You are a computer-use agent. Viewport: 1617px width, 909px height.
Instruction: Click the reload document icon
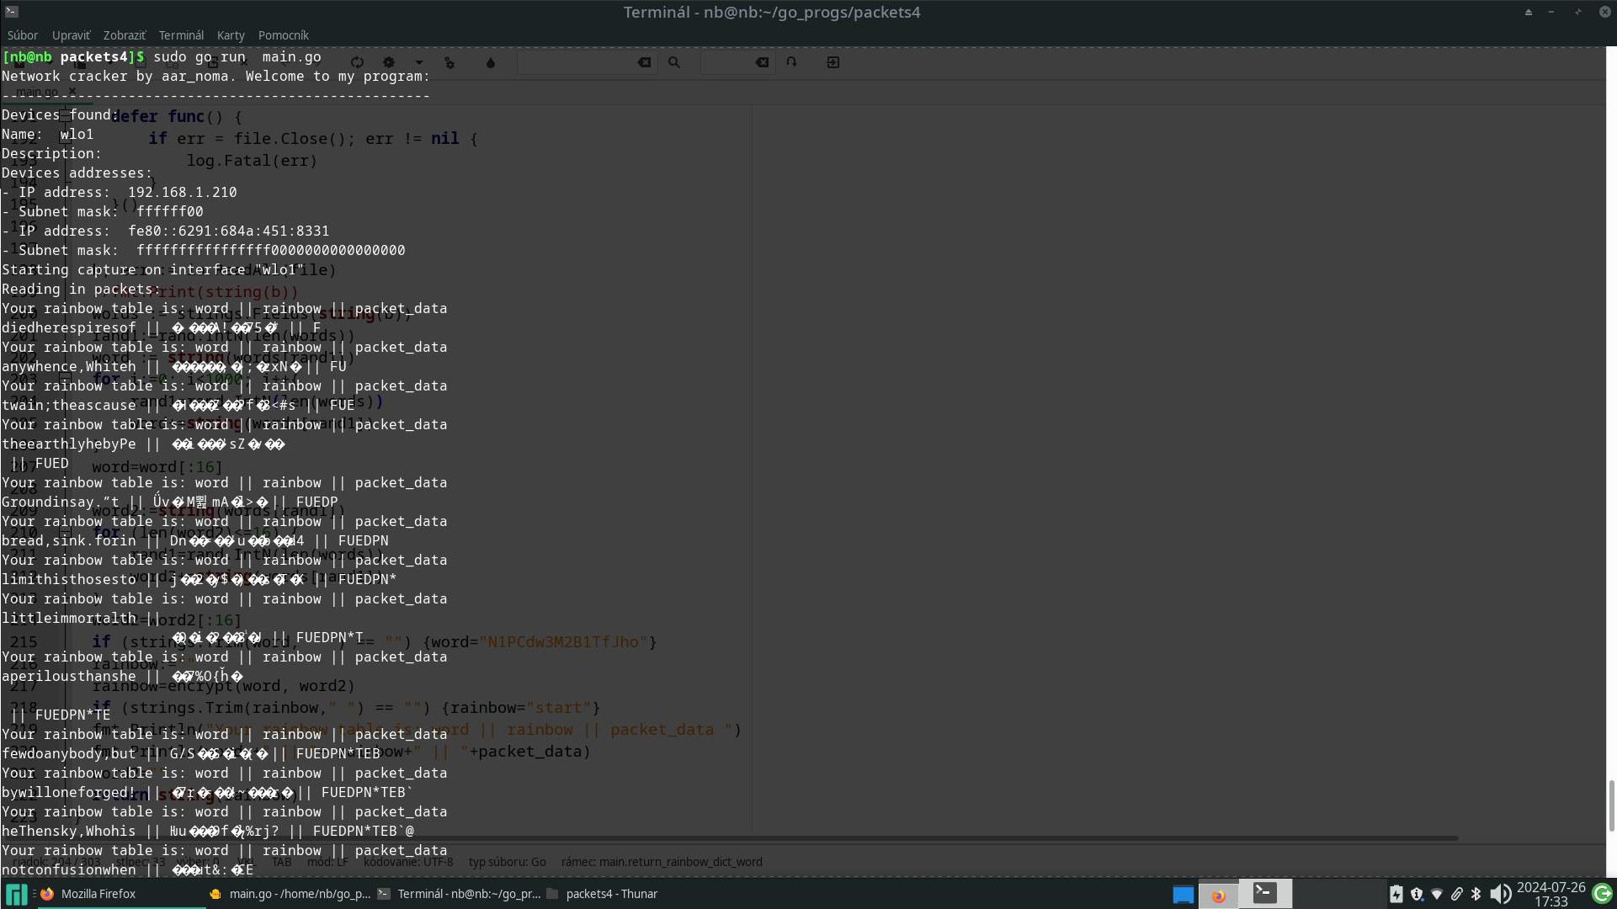(358, 62)
